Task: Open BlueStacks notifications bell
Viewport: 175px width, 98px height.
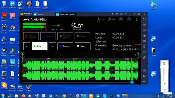Action: coord(113,14)
